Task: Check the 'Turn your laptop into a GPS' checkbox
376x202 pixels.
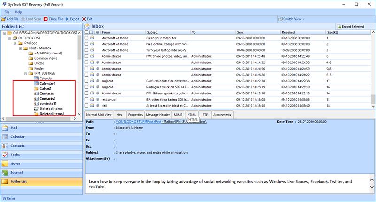Action: [86, 50]
